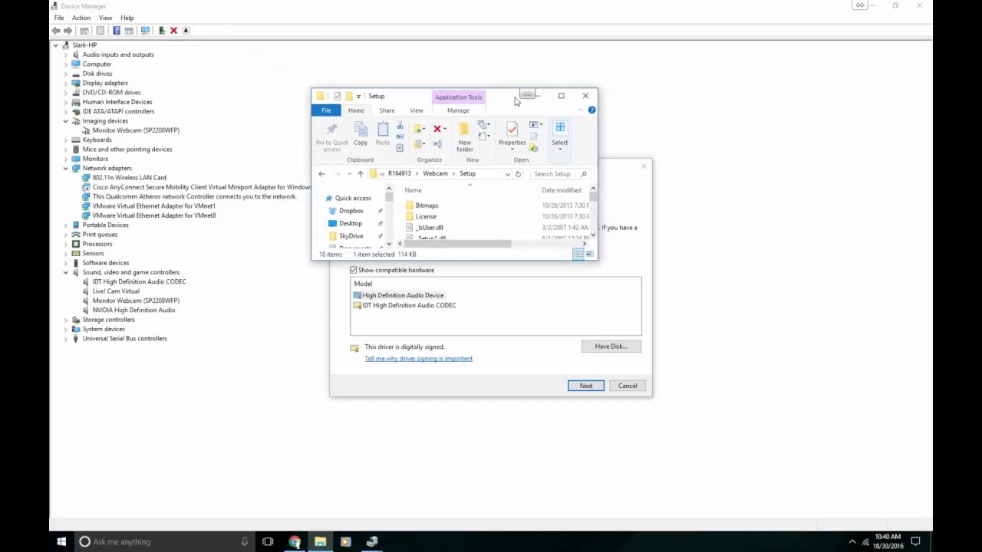The image size is (982, 552).
Task: Collapse Network adapters tree node
Action: (x=66, y=169)
